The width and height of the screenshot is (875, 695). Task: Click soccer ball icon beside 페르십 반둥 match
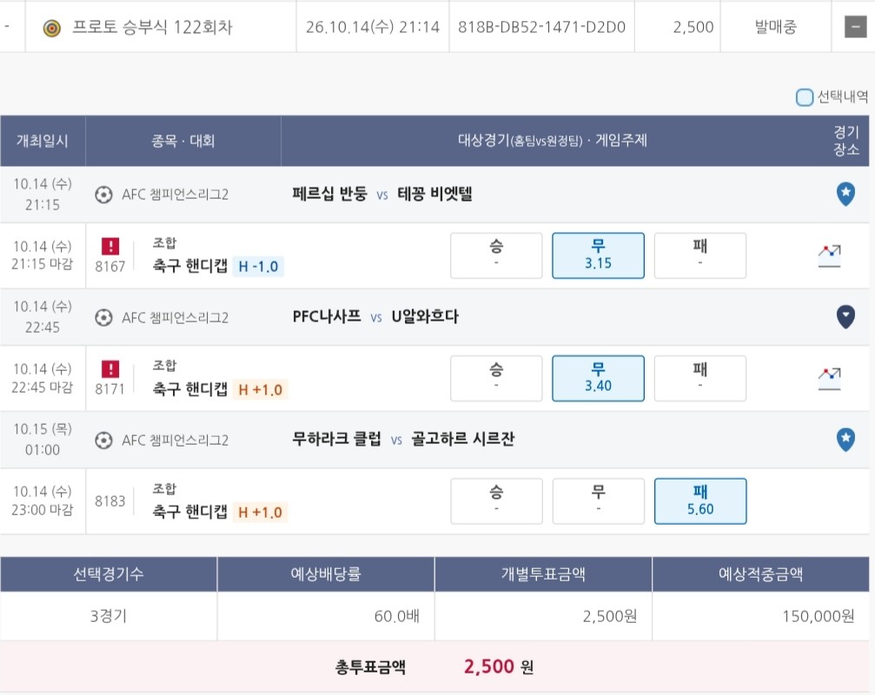coord(103,195)
